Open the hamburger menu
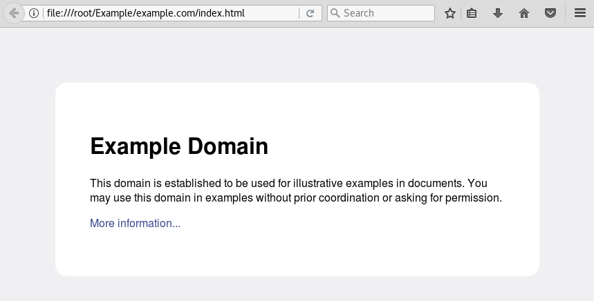 click(580, 13)
